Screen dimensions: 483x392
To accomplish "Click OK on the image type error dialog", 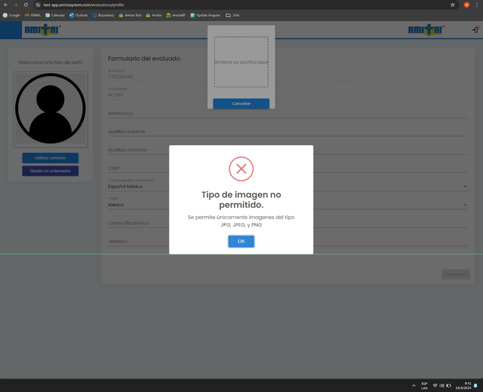I will tap(241, 241).
